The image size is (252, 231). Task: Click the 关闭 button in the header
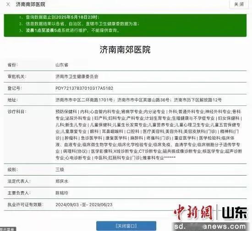[239, 4]
